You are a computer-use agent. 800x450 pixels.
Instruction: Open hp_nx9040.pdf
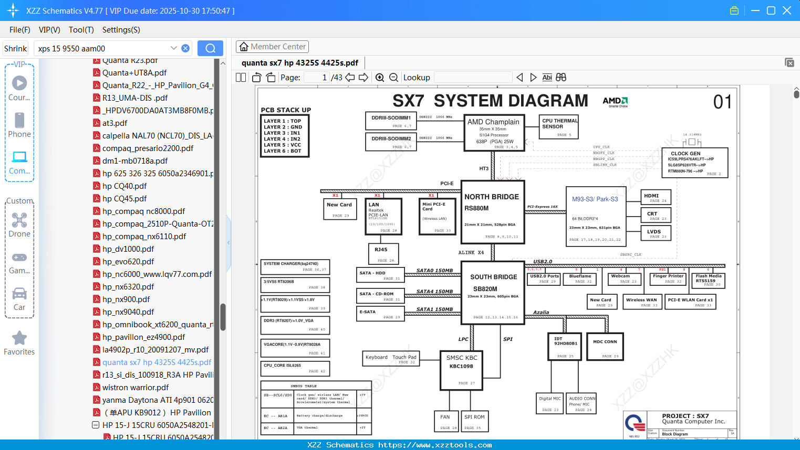point(128,312)
